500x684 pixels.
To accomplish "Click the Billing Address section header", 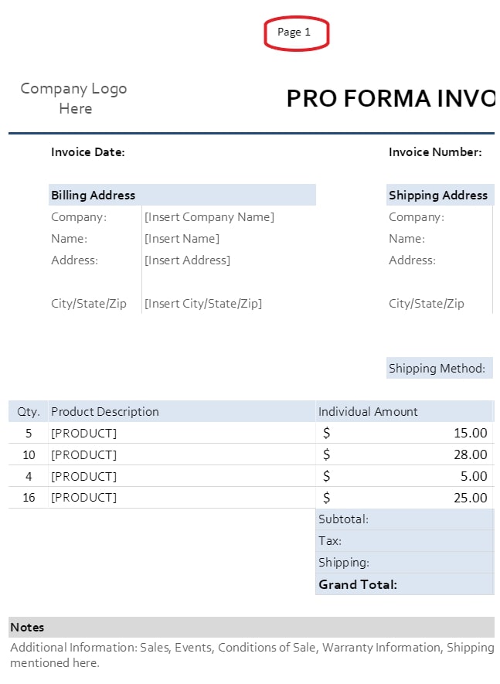I will tap(94, 196).
